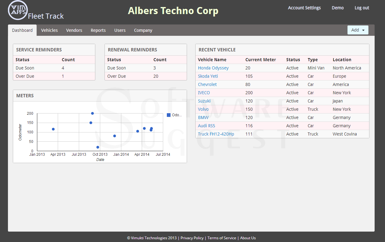The height and width of the screenshot is (242, 385).
Task: Open the Privacy Policy footer link
Action: click(x=192, y=238)
